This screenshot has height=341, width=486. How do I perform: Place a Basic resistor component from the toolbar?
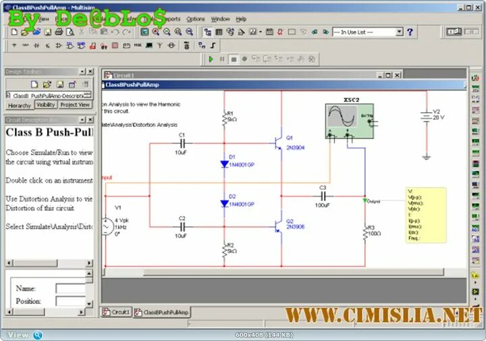(x=25, y=45)
